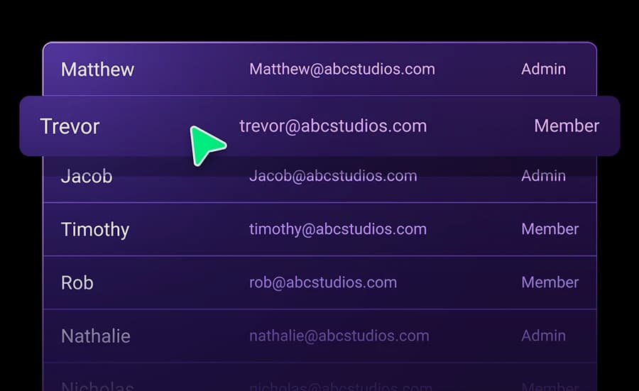This screenshot has height=391, width=639.
Task: Select the highlighted Trevor row name
Action: pos(70,126)
